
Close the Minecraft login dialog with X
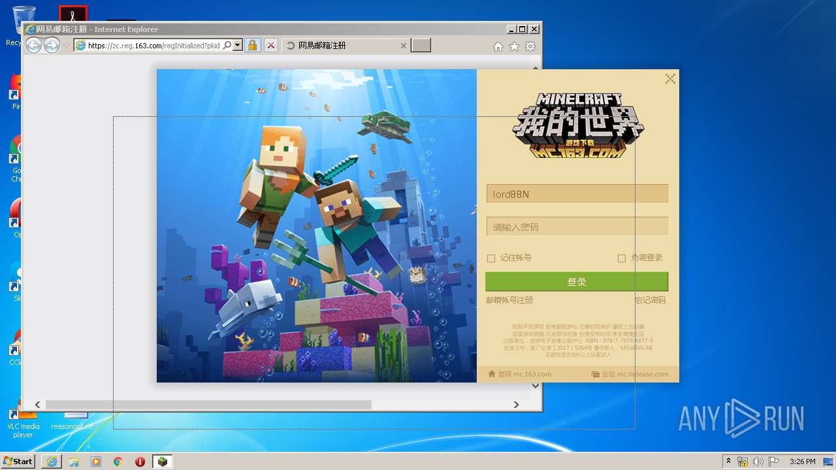(x=670, y=79)
